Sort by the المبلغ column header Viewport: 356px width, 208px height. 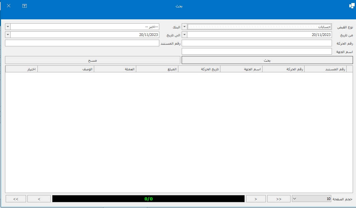157,69
